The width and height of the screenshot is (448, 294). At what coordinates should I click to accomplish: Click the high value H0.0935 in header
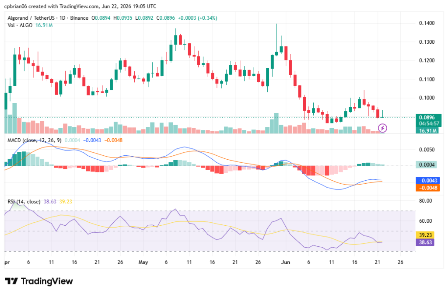point(122,18)
